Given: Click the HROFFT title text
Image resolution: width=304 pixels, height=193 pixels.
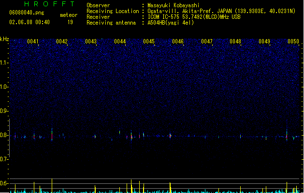Looking at the screenshot, I should tap(49, 4).
